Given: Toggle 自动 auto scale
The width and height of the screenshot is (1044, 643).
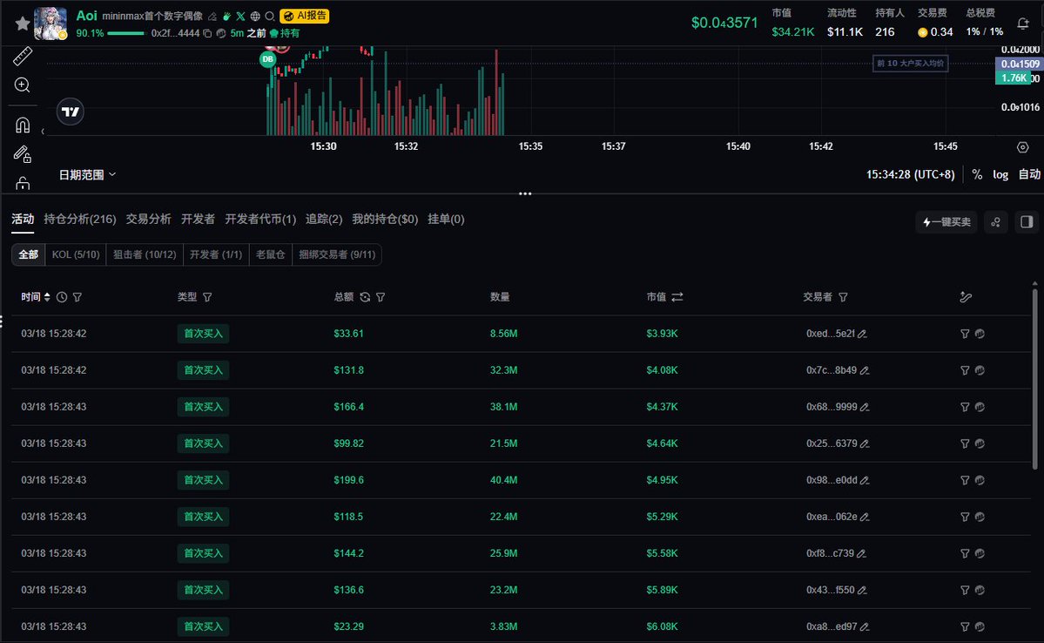Looking at the screenshot, I should click(x=1029, y=174).
